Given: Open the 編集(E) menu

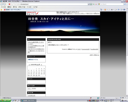Looking at the screenshot, I should tap(9, 7).
